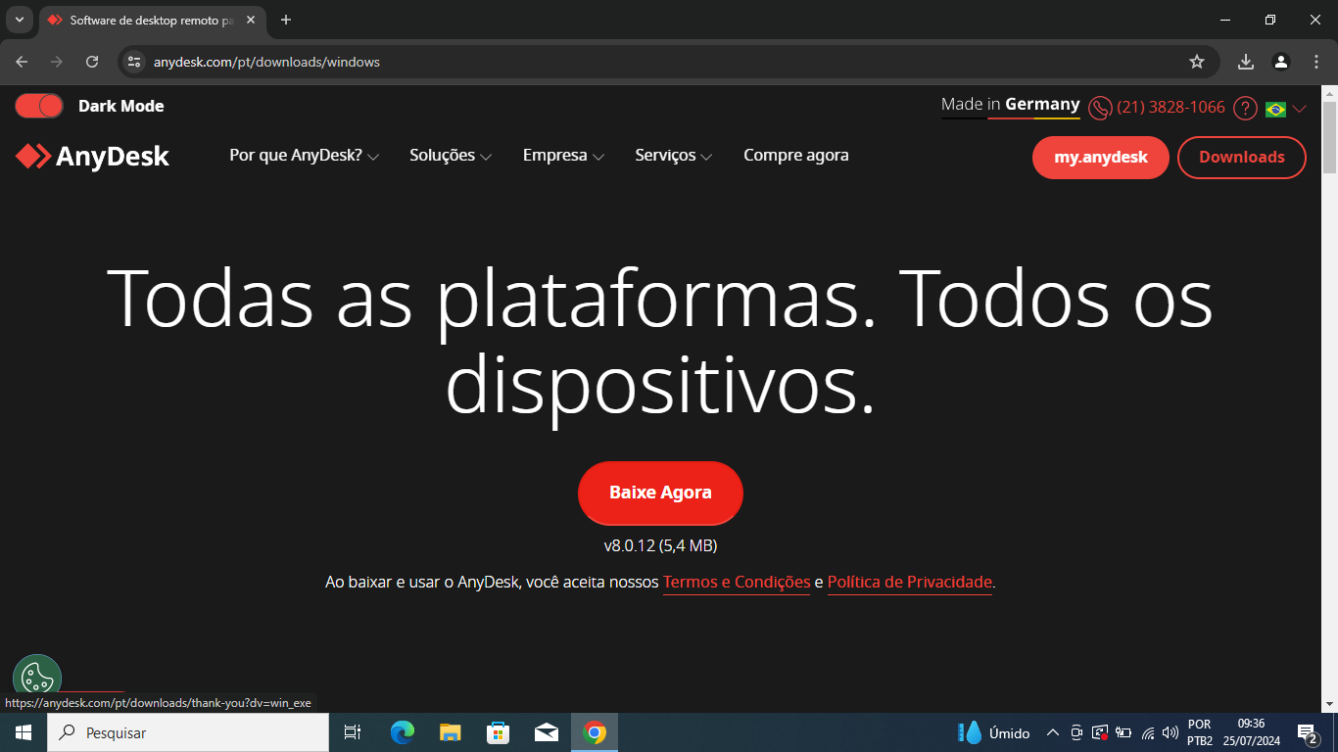Click the address bar URL
This screenshot has height=752, width=1338.
[266, 62]
